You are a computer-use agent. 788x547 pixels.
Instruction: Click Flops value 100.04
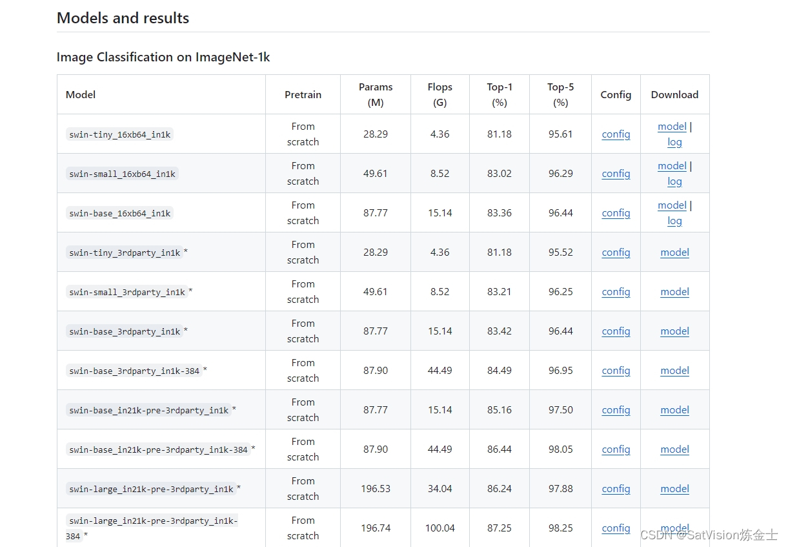coord(440,528)
